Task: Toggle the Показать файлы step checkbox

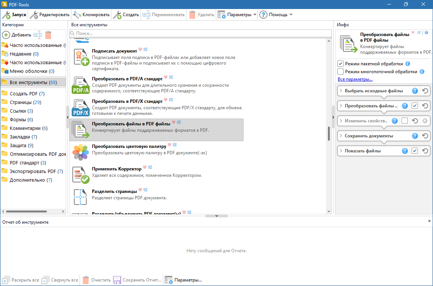Action: click(x=415, y=151)
